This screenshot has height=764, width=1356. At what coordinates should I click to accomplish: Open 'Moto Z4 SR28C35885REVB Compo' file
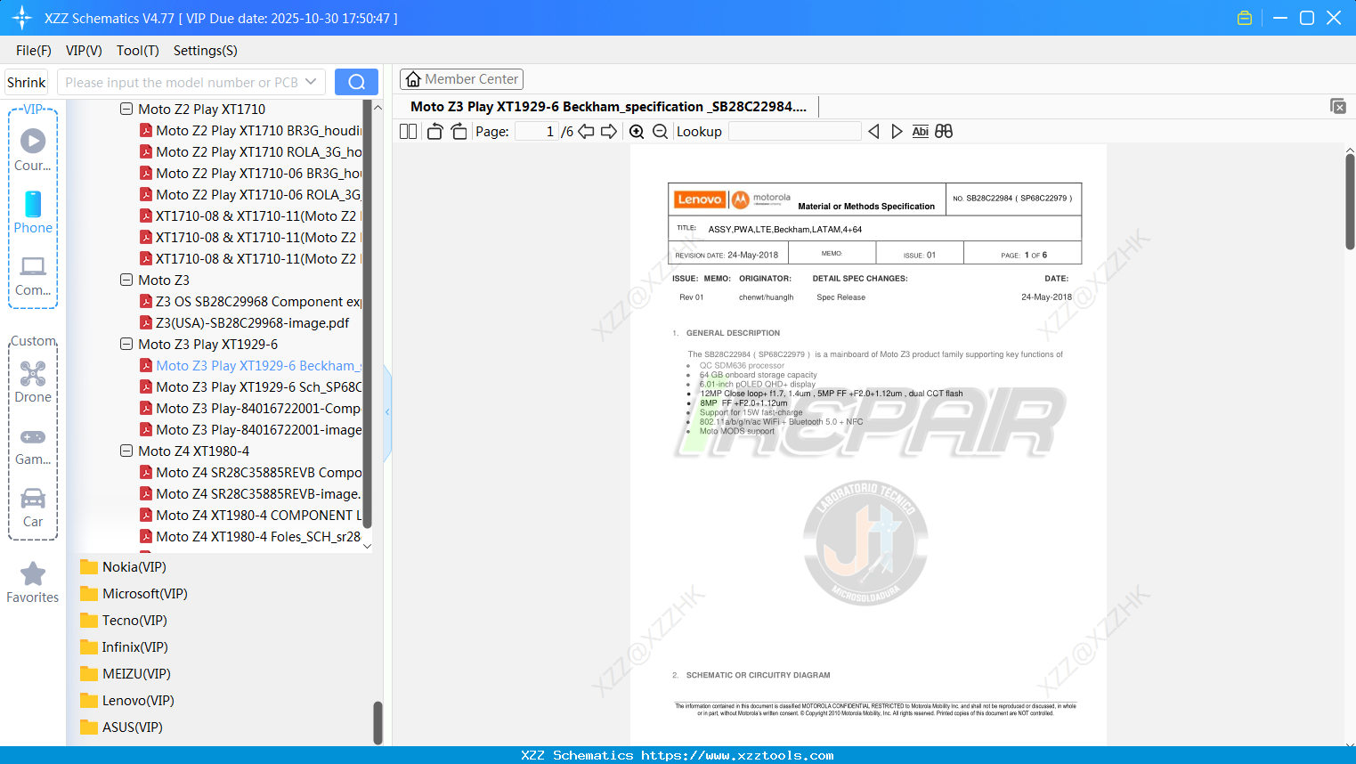pyautogui.click(x=250, y=472)
